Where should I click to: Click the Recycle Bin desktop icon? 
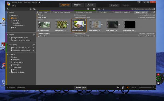point(4,82)
